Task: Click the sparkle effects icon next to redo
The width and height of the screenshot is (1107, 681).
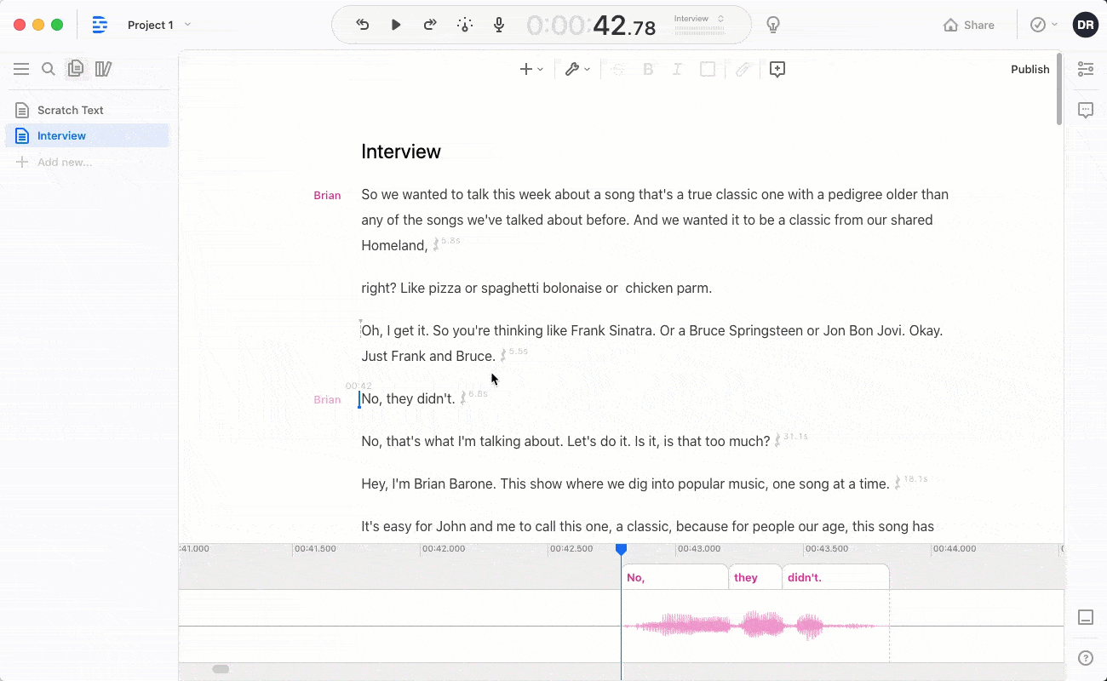Action: tap(465, 25)
